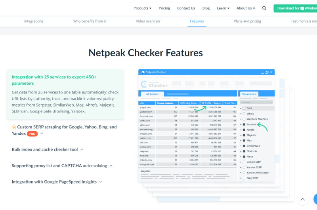Click the scroll-to-top arrow button

tap(302, 199)
